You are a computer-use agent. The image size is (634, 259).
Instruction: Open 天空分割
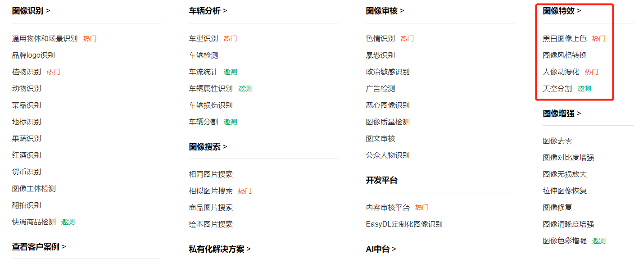point(557,89)
